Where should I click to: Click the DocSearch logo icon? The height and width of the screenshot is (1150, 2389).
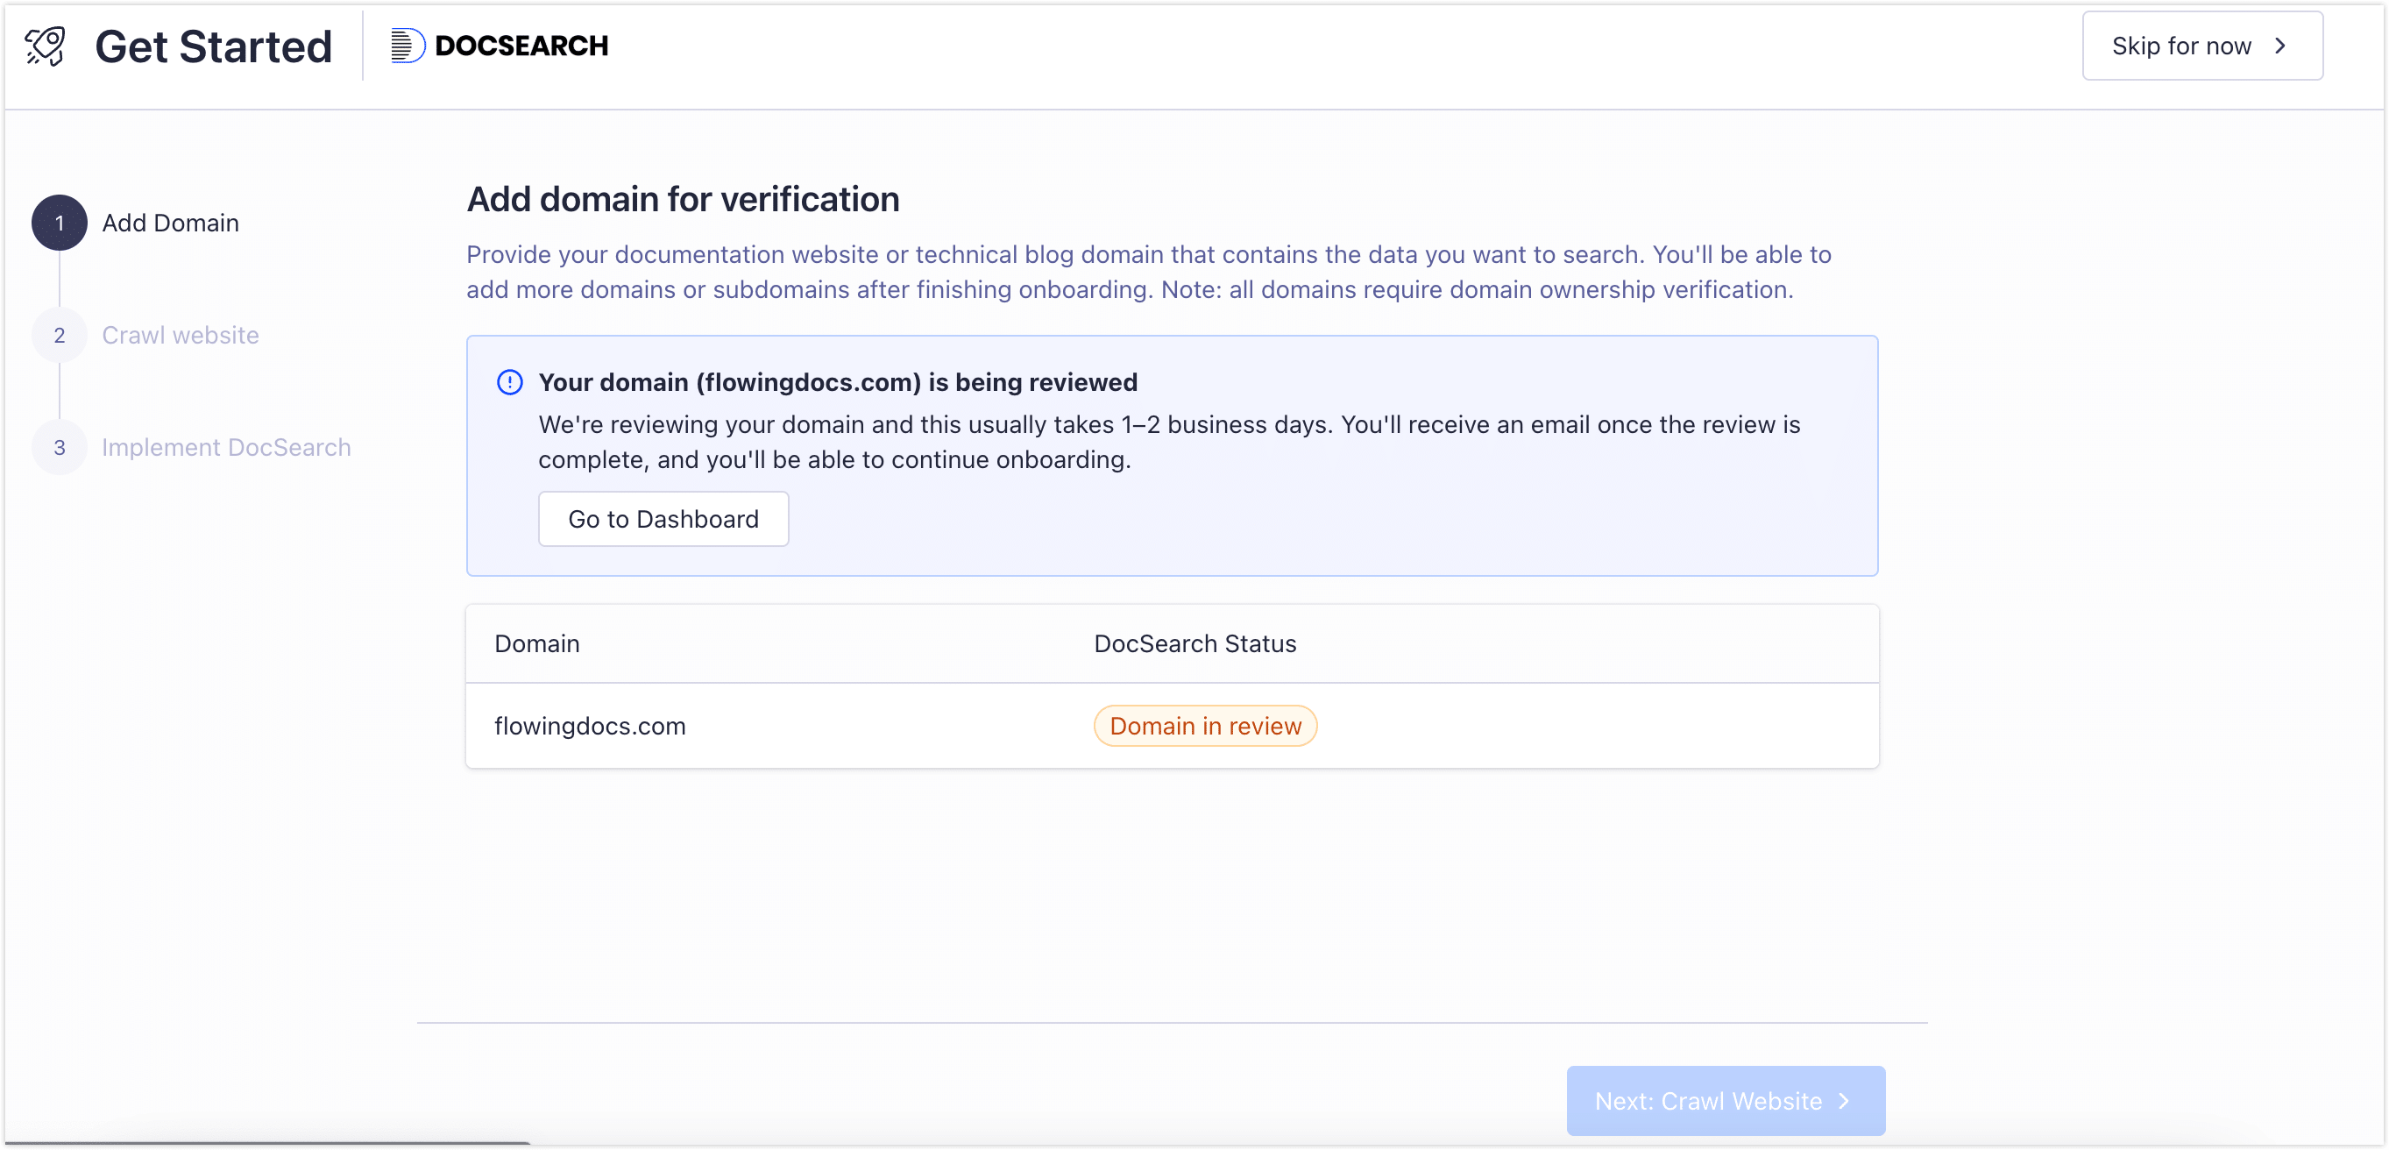pyautogui.click(x=408, y=46)
